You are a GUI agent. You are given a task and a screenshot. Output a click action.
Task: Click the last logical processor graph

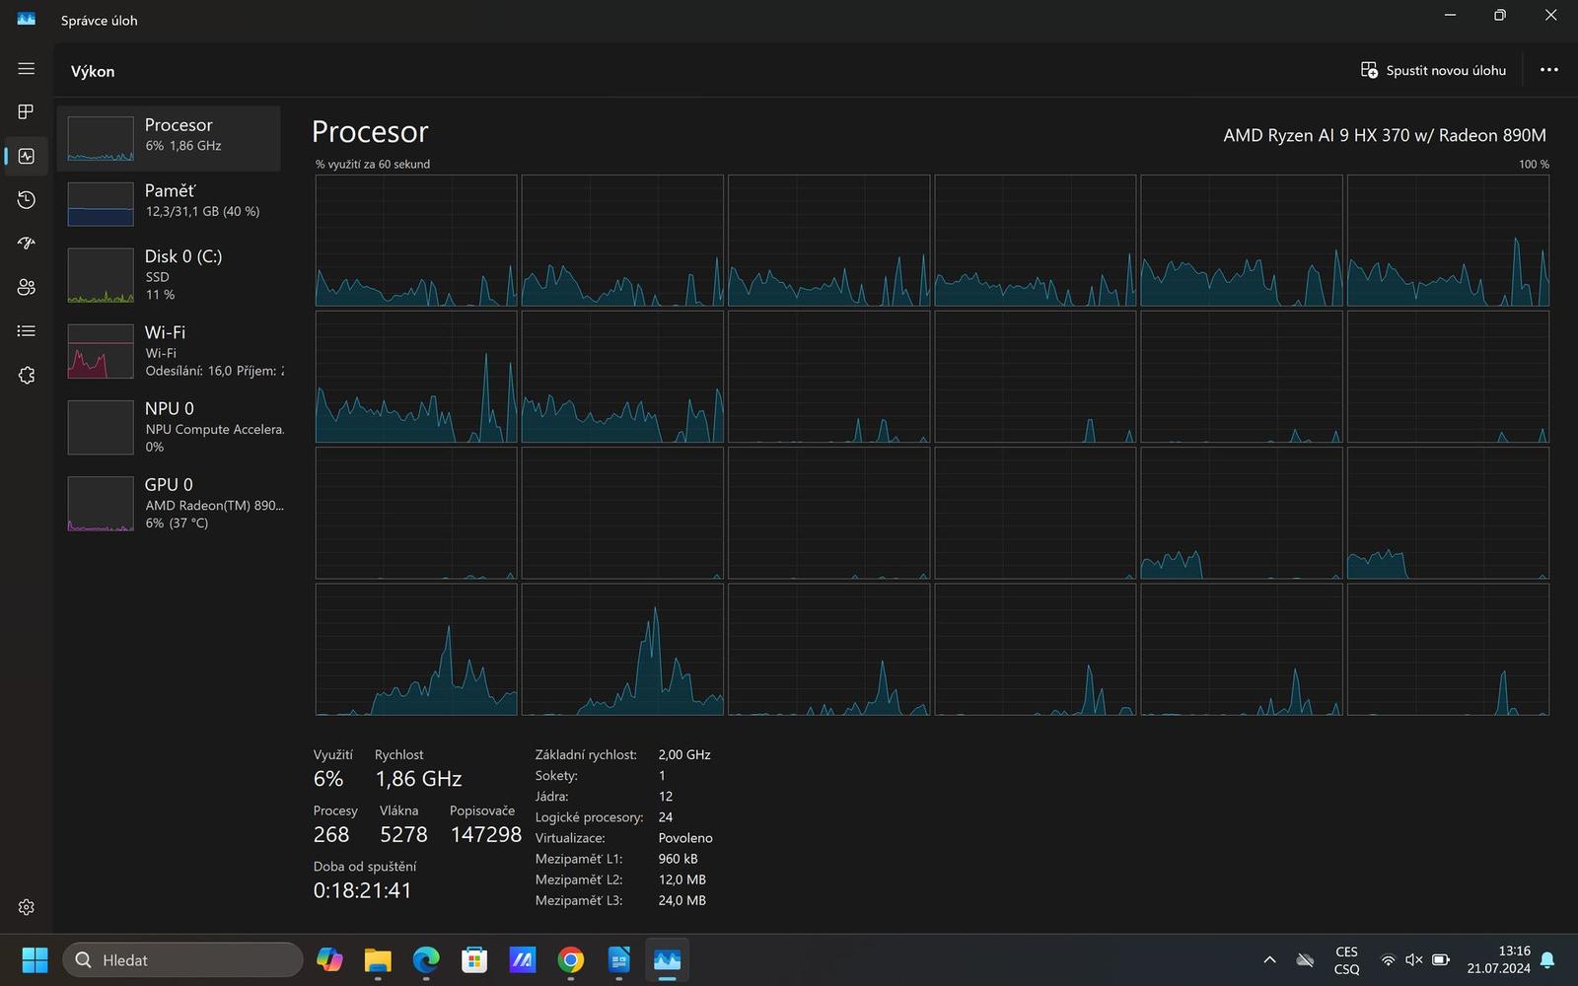[x=1448, y=649]
